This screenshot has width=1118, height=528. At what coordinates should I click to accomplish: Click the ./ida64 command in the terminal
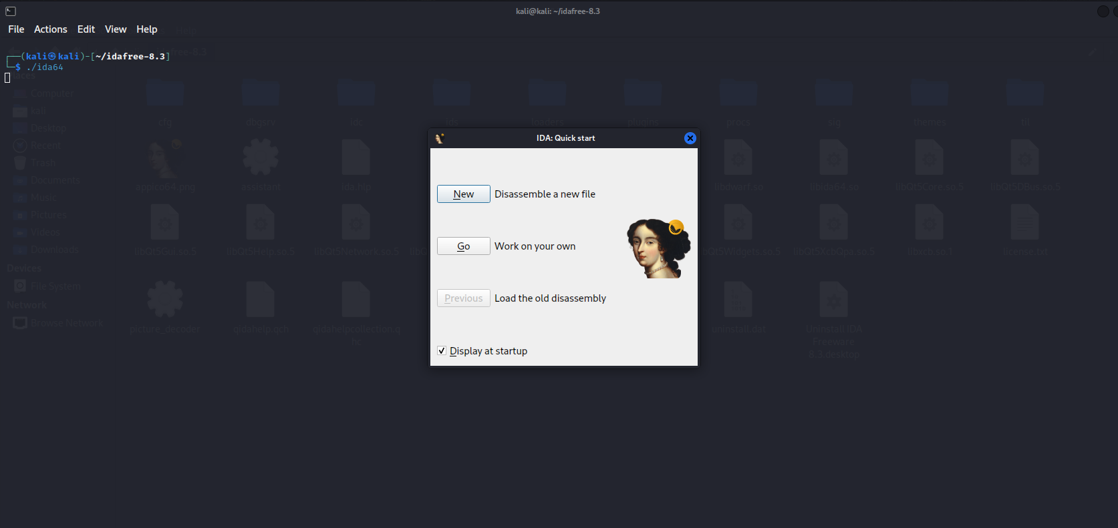click(x=45, y=67)
